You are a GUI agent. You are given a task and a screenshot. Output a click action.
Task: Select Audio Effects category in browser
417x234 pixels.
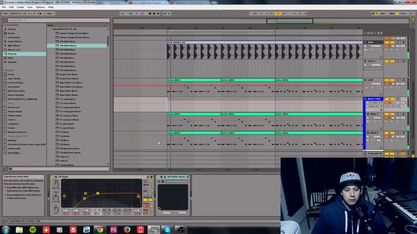pos(15,42)
